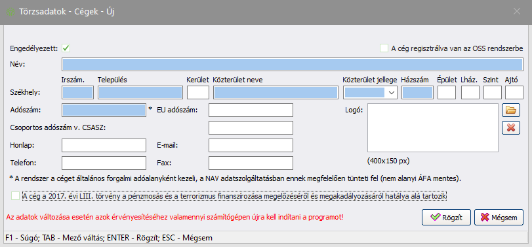Click the red X delete logo icon
The image size is (532, 247).
(x=510, y=127)
